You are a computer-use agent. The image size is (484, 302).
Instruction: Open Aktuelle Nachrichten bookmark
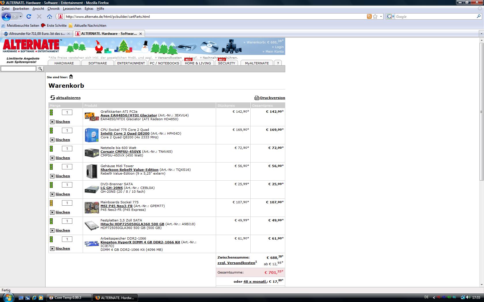point(88,26)
